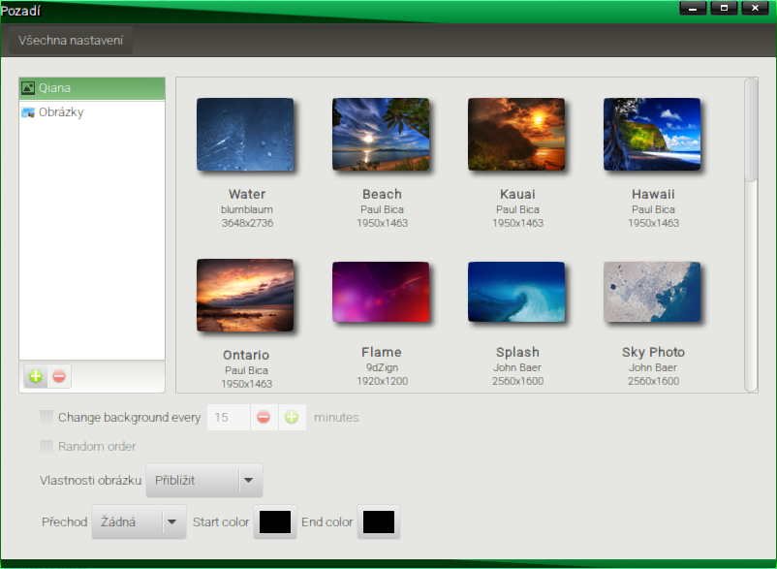Screen dimensions: 777x569
Task: Click the blumblaum author text
Action: click(247, 209)
